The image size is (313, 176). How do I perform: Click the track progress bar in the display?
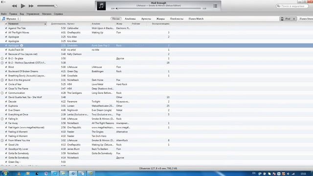[x=158, y=8]
